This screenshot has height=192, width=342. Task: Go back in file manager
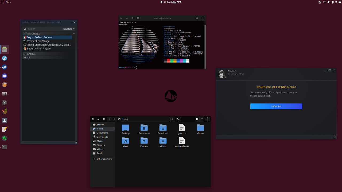pyautogui.click(x=110, y=119)
